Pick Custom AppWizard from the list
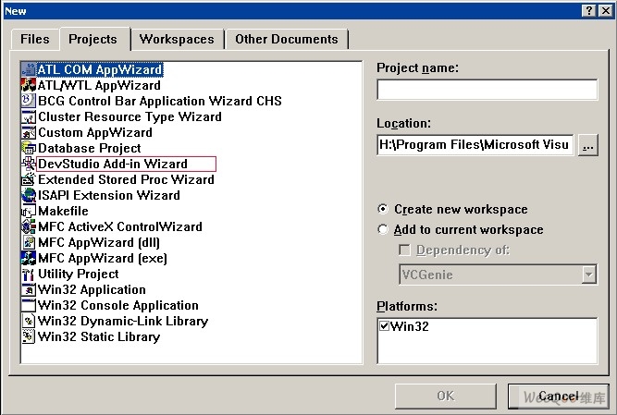The height and width of the screenshot is (415, 617). (95, 132)
